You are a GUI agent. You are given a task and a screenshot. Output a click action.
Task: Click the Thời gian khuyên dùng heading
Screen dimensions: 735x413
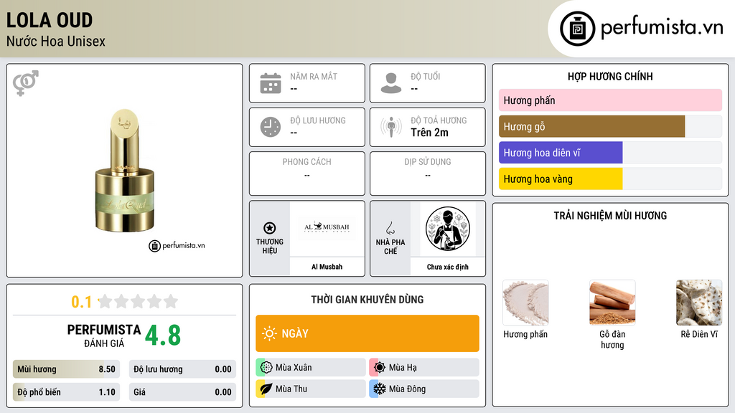pyautogui.click(x=367, y=299)
